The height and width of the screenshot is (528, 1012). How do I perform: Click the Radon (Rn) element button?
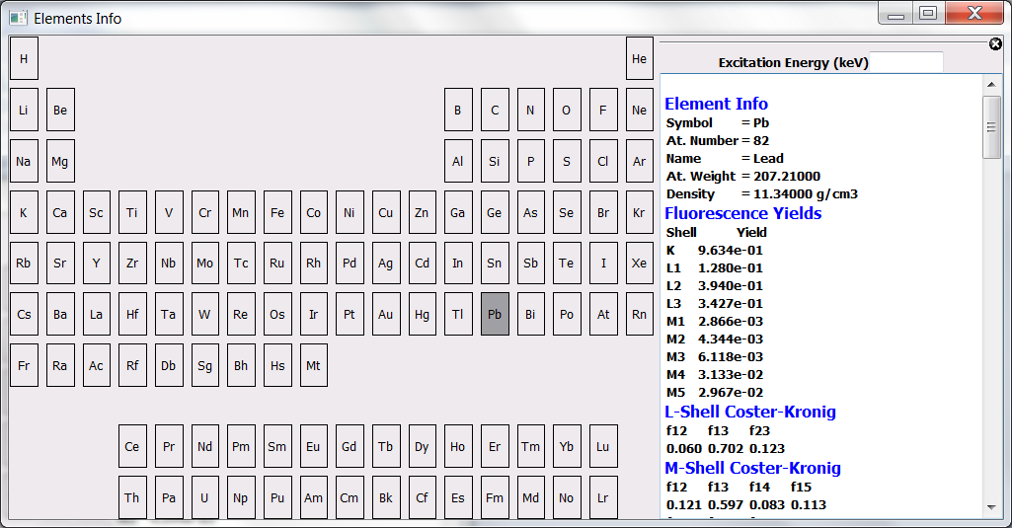[x=640, y=315]
